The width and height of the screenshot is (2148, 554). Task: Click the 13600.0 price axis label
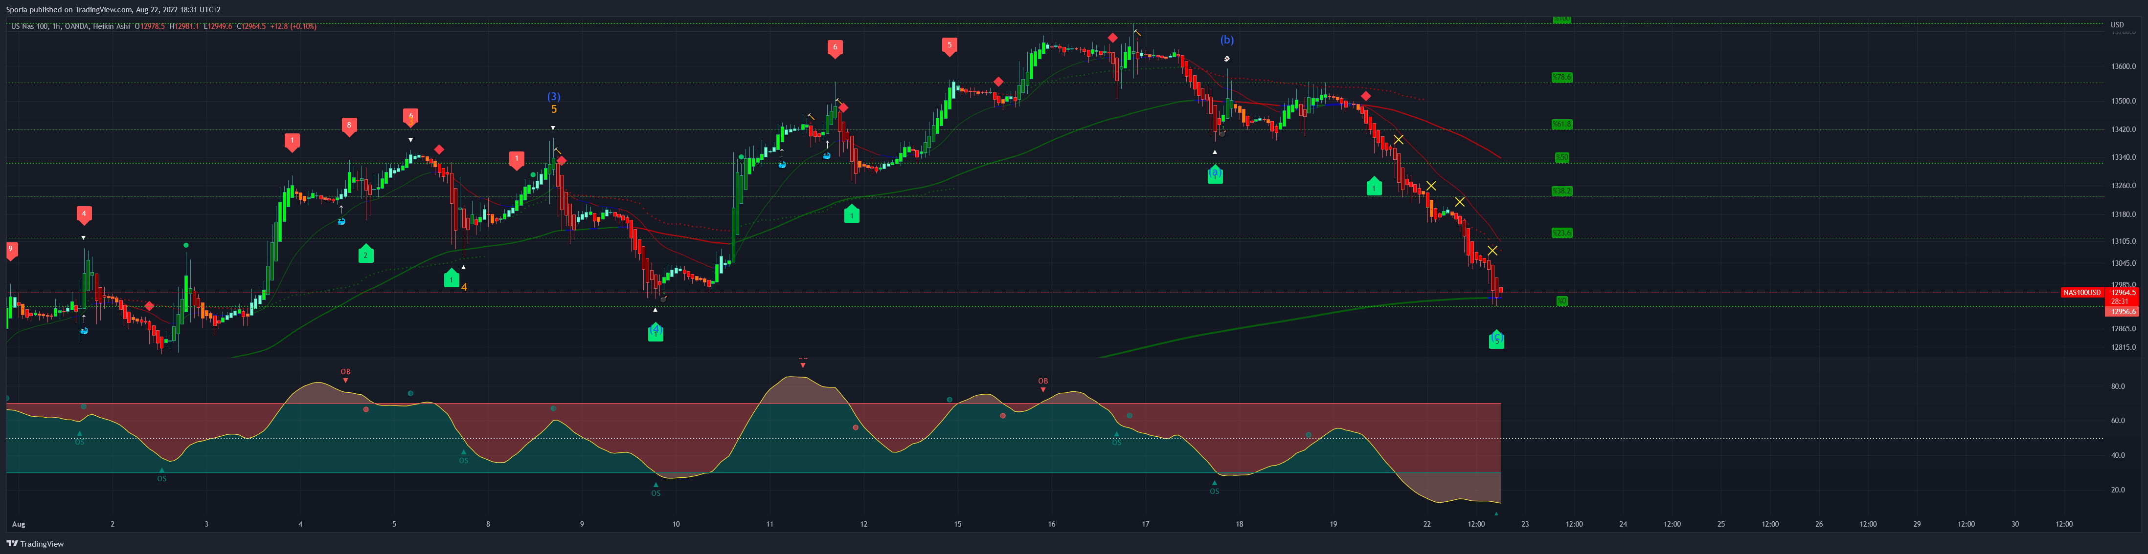click(2124, 66)
